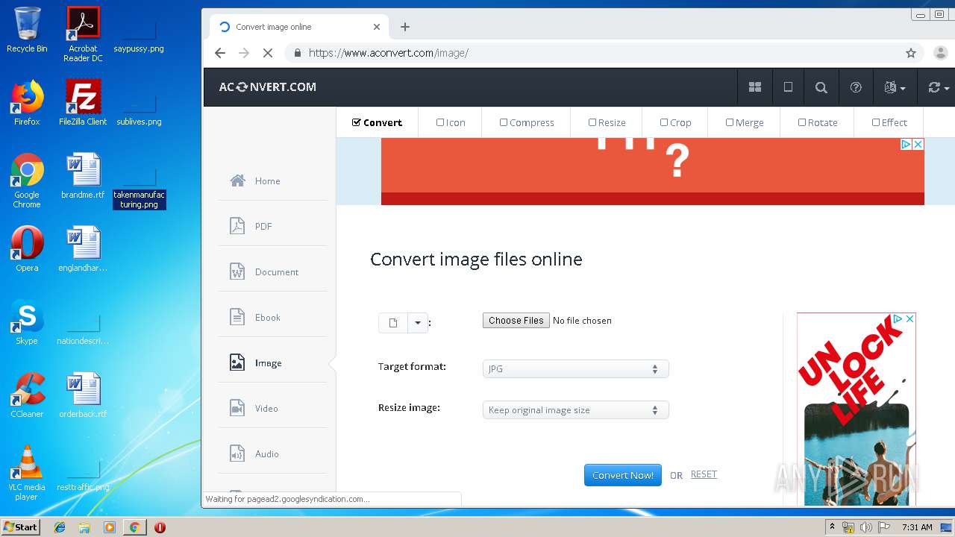Click the AdChoices icon on banner ad
The height and width of the screenshot is (537, 955).
point(907,144)
